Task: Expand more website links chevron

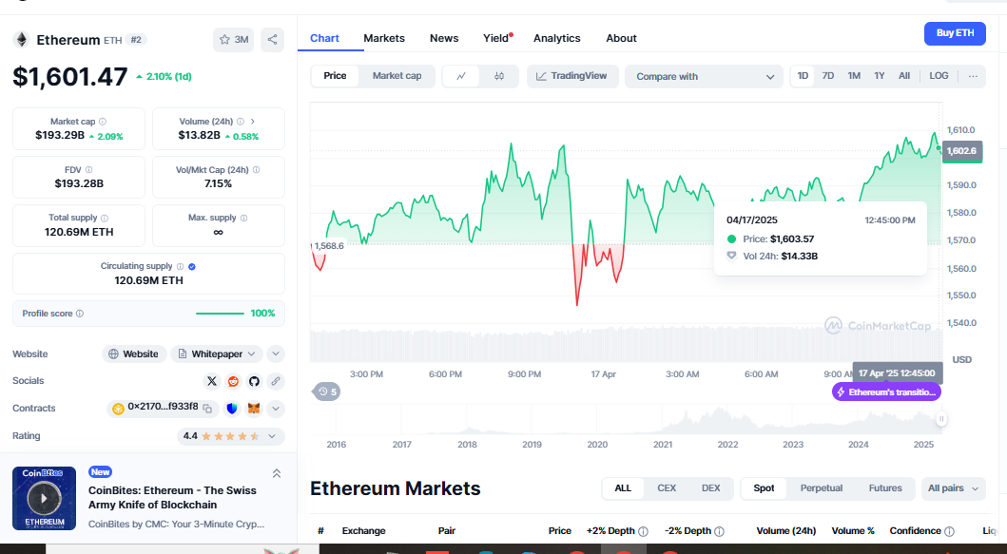Action: 276,353
